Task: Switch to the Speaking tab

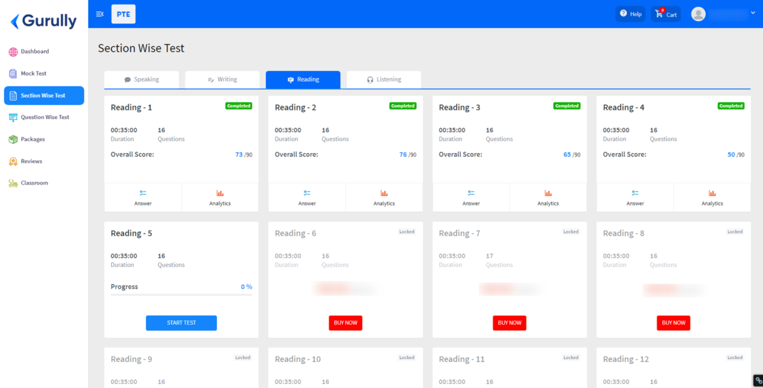Action: tap(142, 80)
